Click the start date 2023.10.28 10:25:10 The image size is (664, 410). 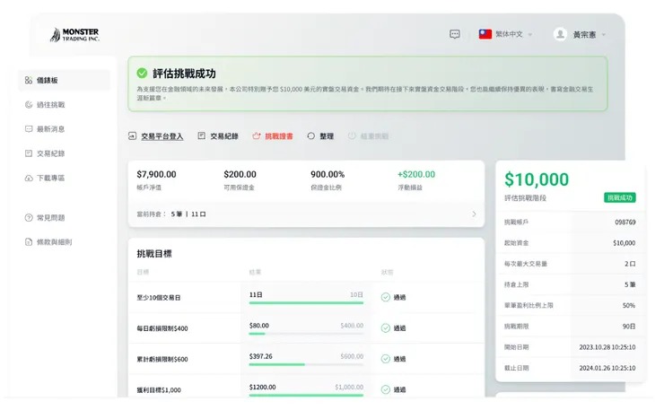(x=607, y=347)
